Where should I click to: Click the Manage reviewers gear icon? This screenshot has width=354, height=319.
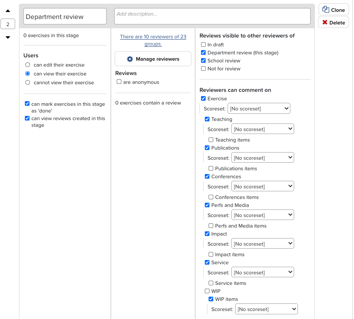[x=130, y=59]
